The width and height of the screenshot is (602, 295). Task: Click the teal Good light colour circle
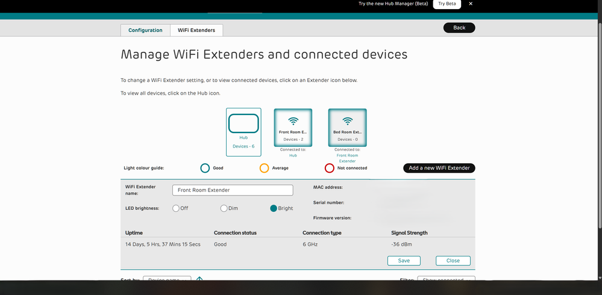[205, 168]
